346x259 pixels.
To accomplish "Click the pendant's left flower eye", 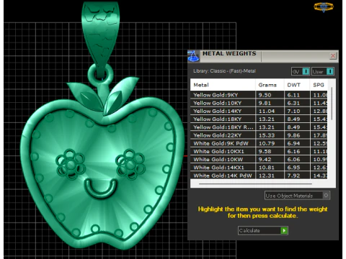I will pyautogui.click(x=71, y=164).
